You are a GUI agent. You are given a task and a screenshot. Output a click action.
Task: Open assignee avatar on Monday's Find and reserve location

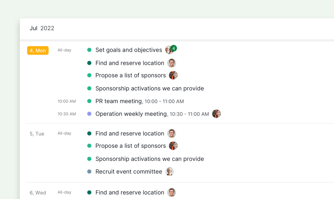pos(171,63)
